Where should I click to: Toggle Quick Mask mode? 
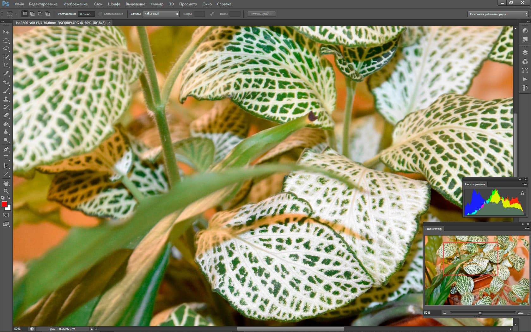6,215
